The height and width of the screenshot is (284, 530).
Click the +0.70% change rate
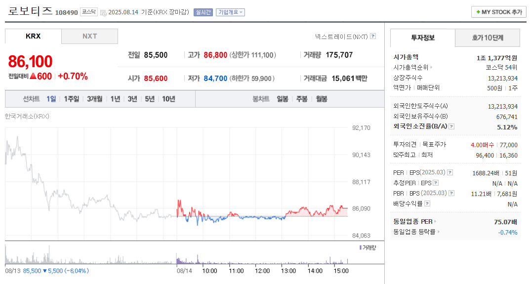(73, 77)
